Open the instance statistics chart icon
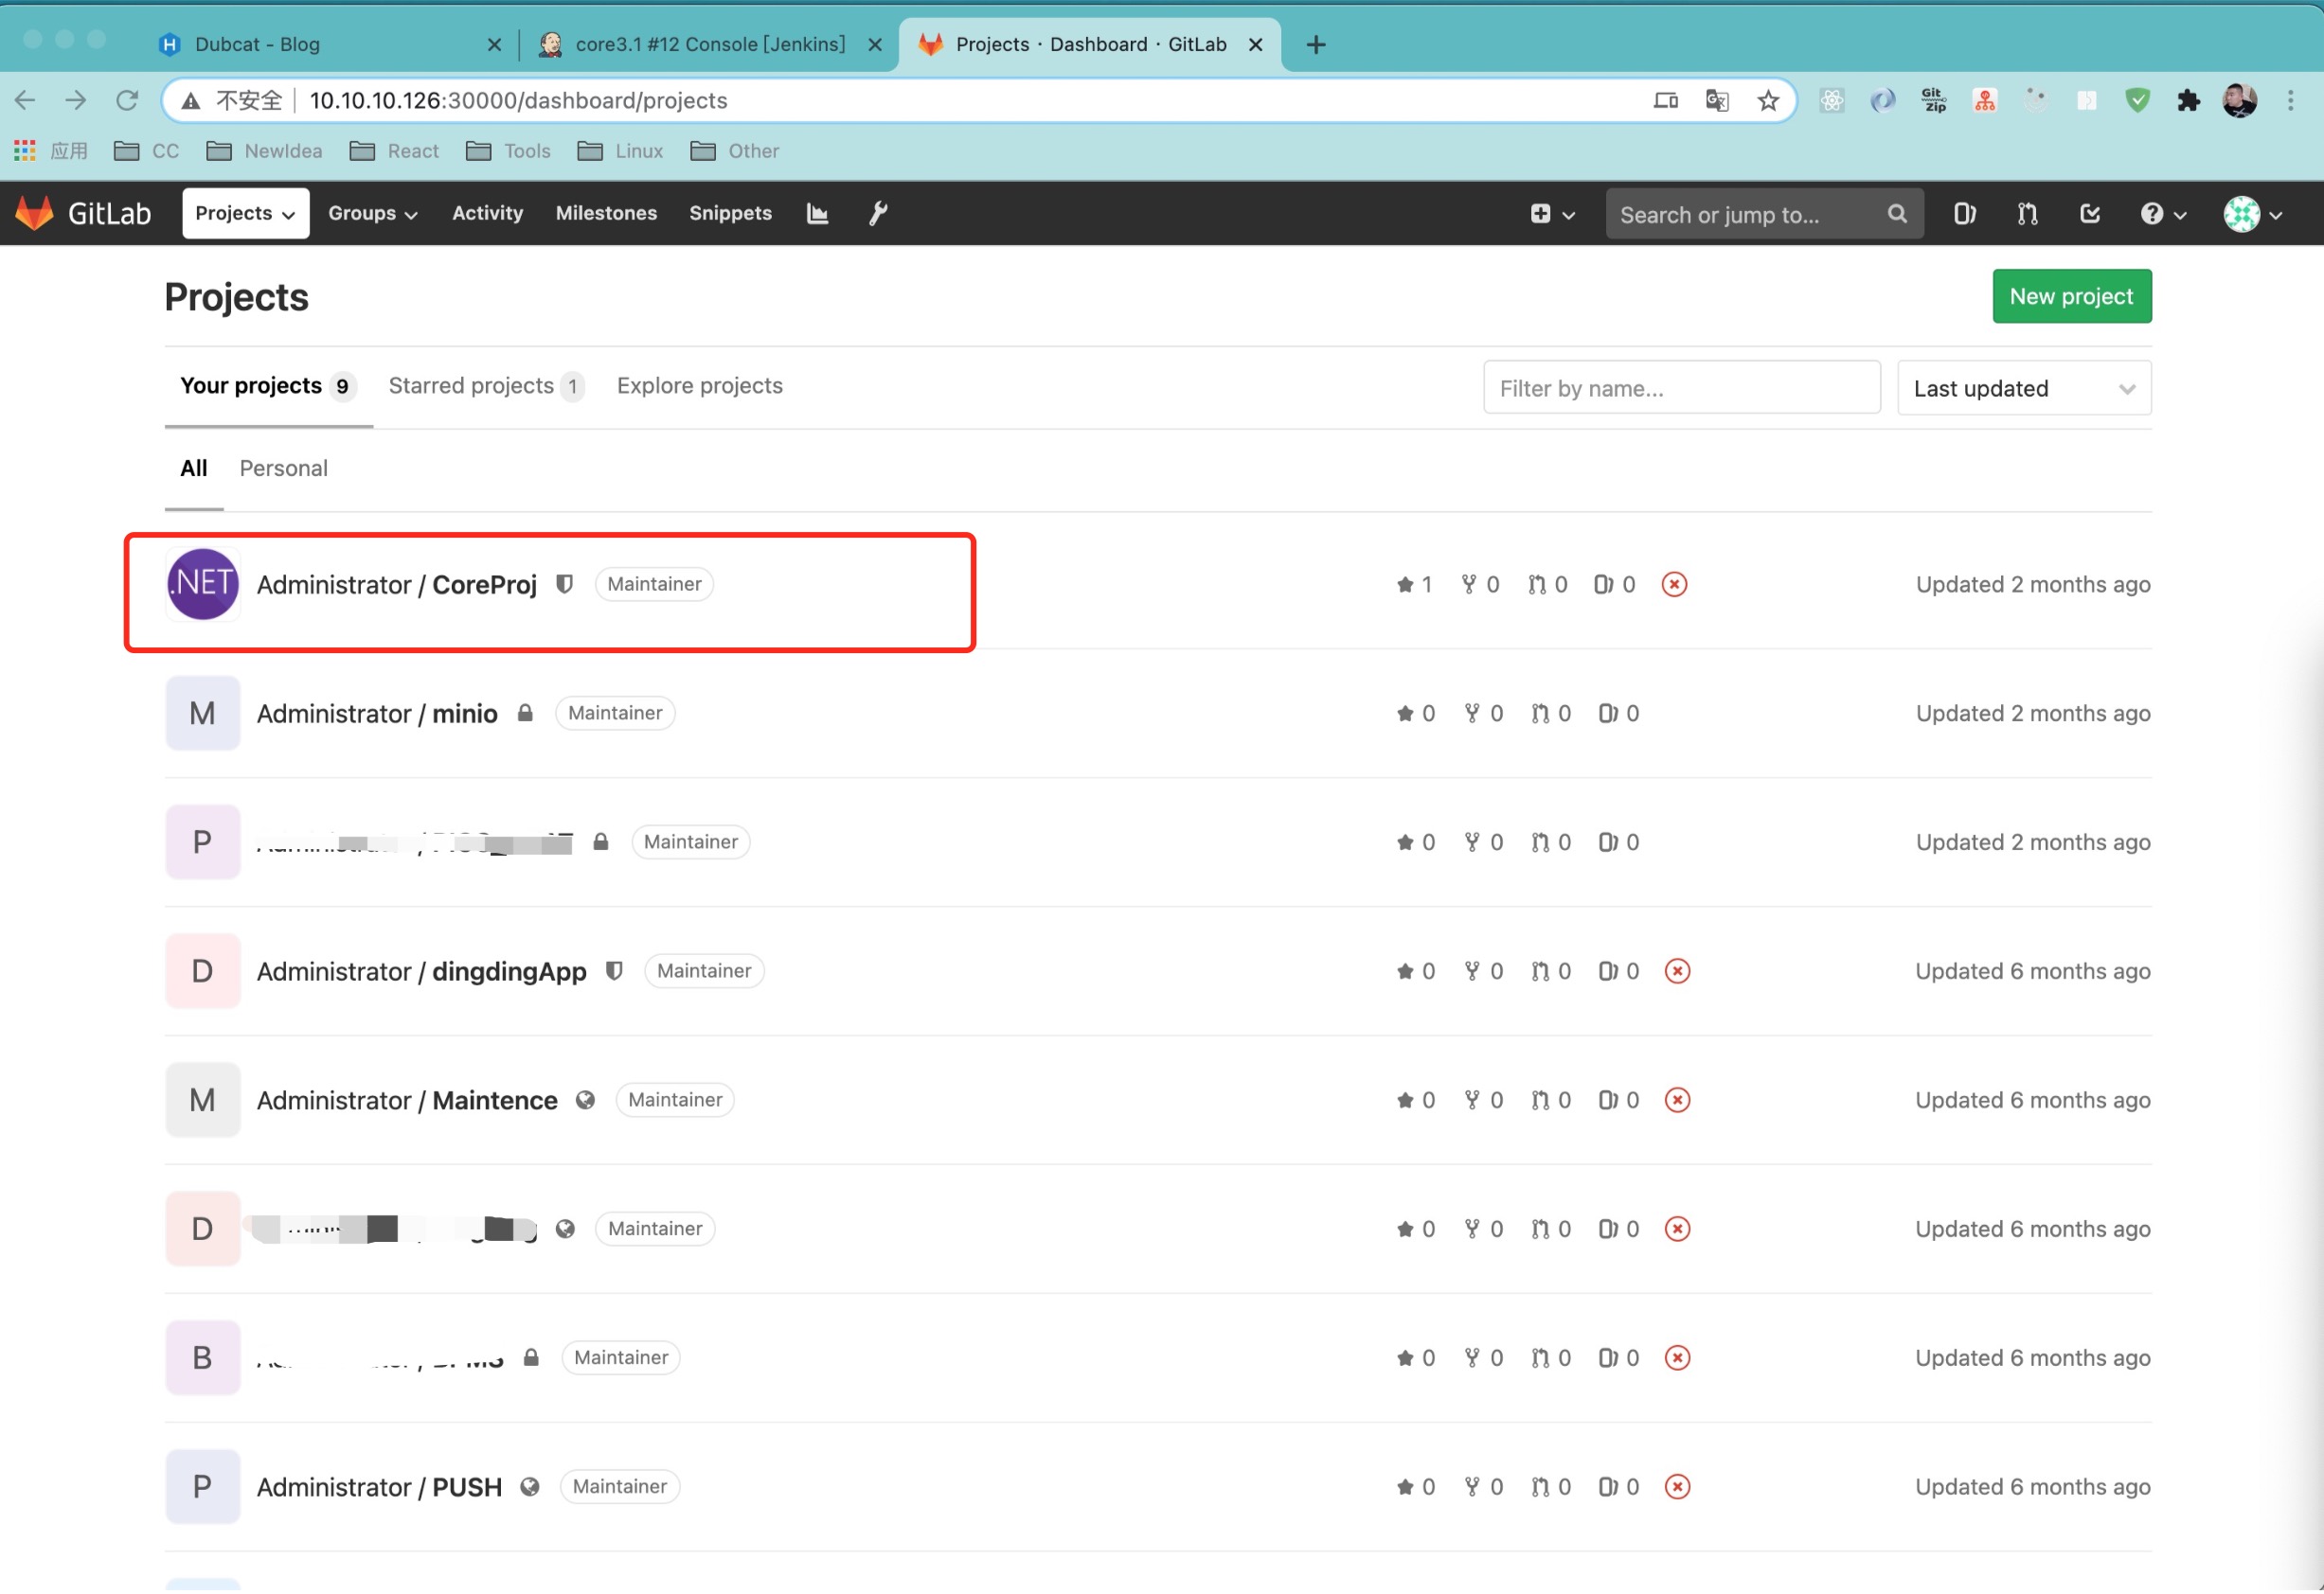This screenshot has height=1594, width=2324. (817, 213)
